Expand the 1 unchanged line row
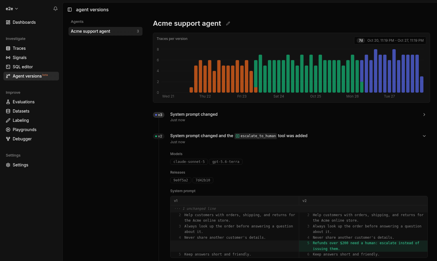The height and width of the screenshot is (261, 437). point(299,209)
